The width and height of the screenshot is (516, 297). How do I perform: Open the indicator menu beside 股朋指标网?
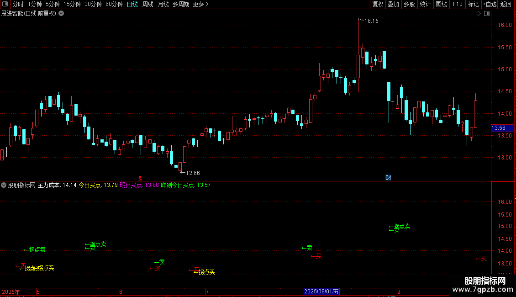pyautogui.click(x=4, y=185)
